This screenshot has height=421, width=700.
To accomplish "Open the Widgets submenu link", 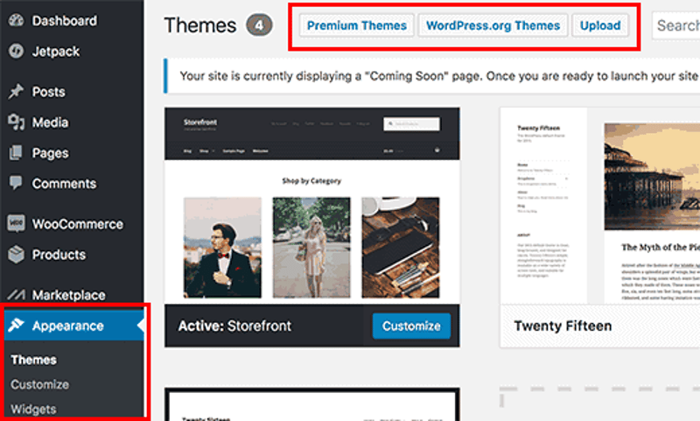I will coord(33,409).
